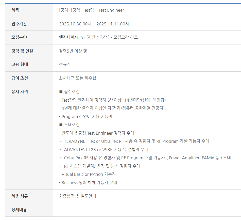Click the 응시 자격 row label
This screenshot has height=220, width=241.
20,92
